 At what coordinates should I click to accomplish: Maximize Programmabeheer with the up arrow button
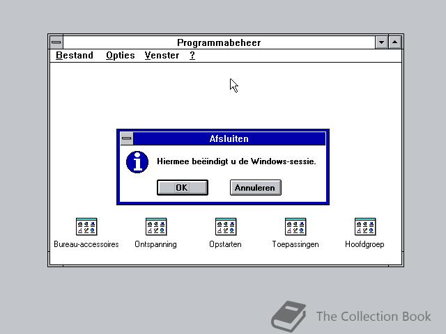point(395,42)
